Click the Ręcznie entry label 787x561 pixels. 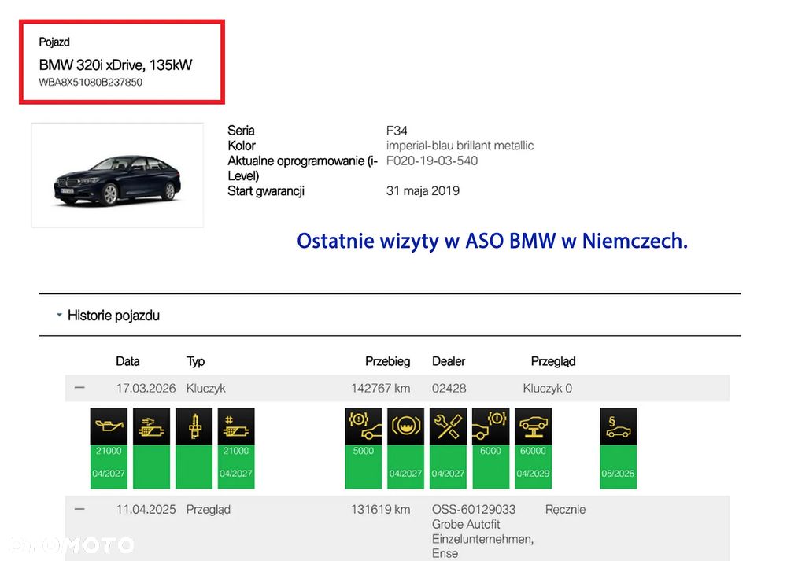coord(565,510)
